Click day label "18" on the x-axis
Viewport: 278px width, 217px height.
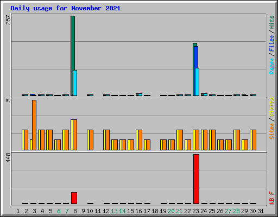tap(155, 211)
